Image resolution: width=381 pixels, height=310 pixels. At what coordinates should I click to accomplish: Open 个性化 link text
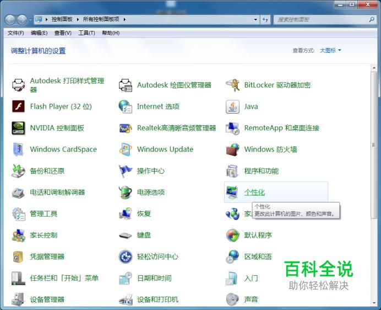pyautogui.click(x=254, y=193)
